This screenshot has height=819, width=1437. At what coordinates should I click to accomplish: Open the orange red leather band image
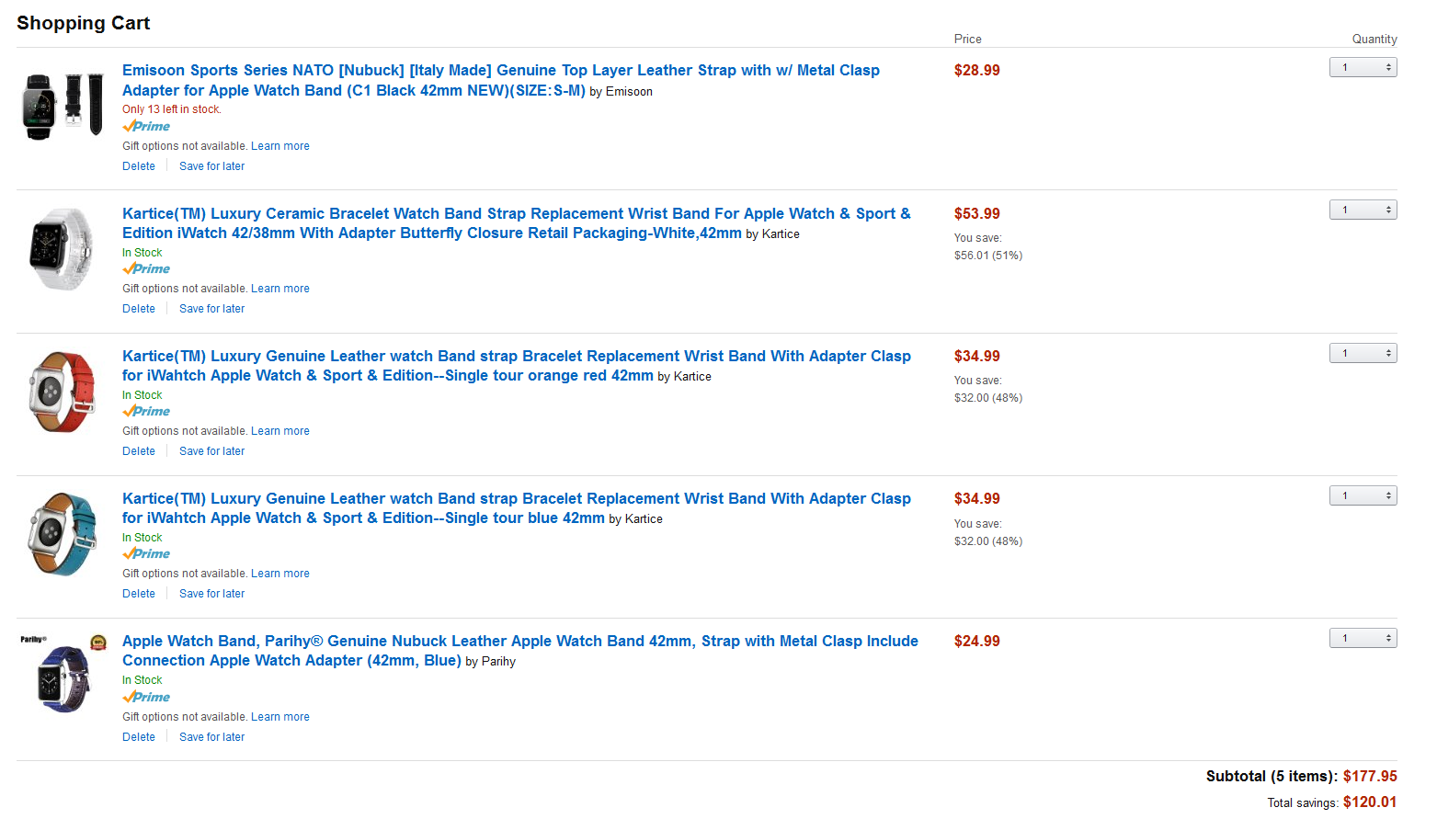[63, 392]
